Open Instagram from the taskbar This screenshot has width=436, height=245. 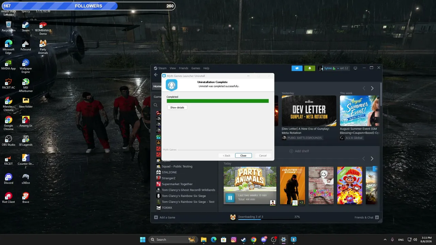[x=234, y=240]
